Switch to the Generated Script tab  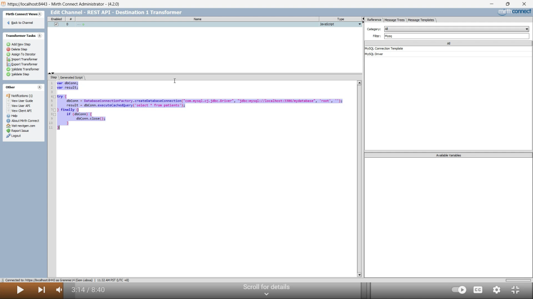pos(71,77)
